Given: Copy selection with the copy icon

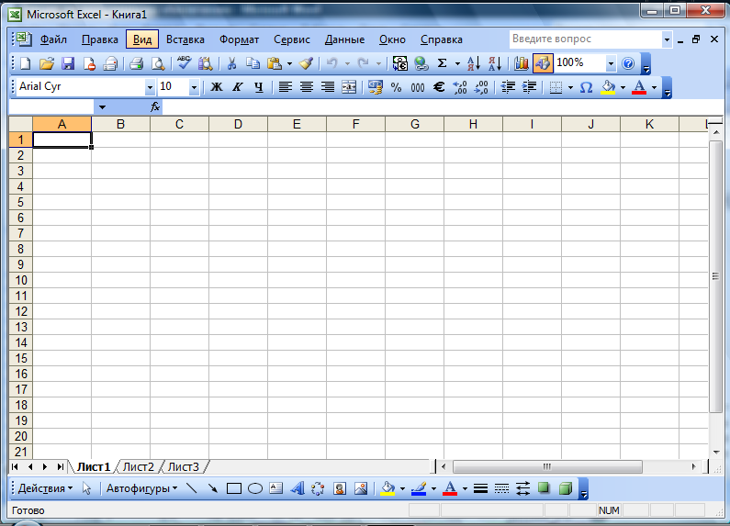Looking at the screenshot, I should pos(253,63).
